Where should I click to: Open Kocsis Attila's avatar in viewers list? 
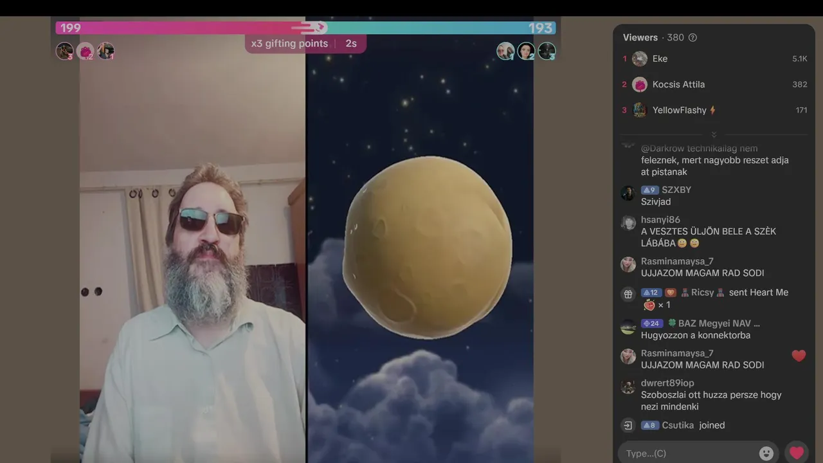640,84
